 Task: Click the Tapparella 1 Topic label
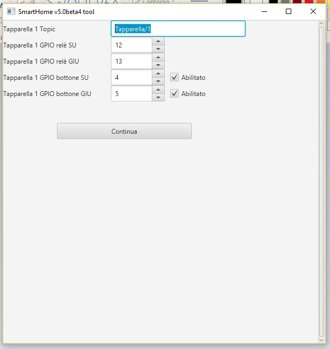coord(29,29)
